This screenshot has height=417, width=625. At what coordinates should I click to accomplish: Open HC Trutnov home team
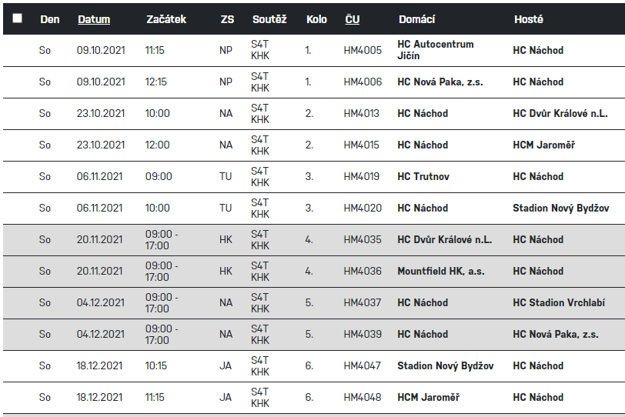pos(423,176)
